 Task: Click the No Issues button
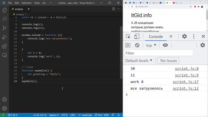tap(168, 61)
